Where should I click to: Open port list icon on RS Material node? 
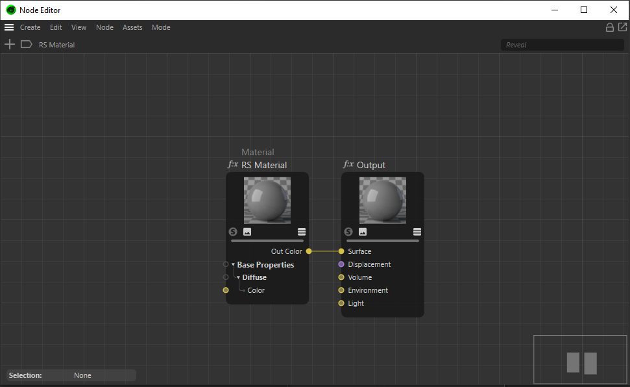pos(302,232)
